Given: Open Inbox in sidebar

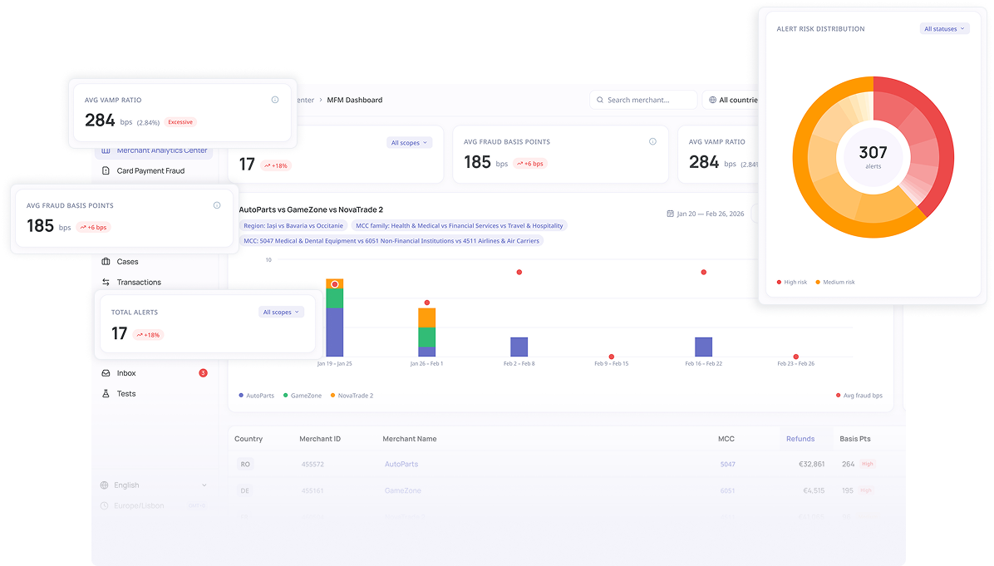Looking at the screenshot, I should 126,373.
